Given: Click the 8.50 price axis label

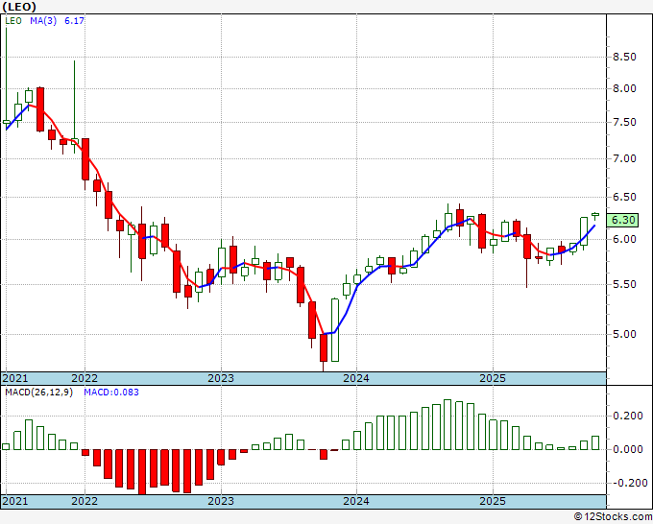Looking at the screenshot, I should [x=624, y=57].
